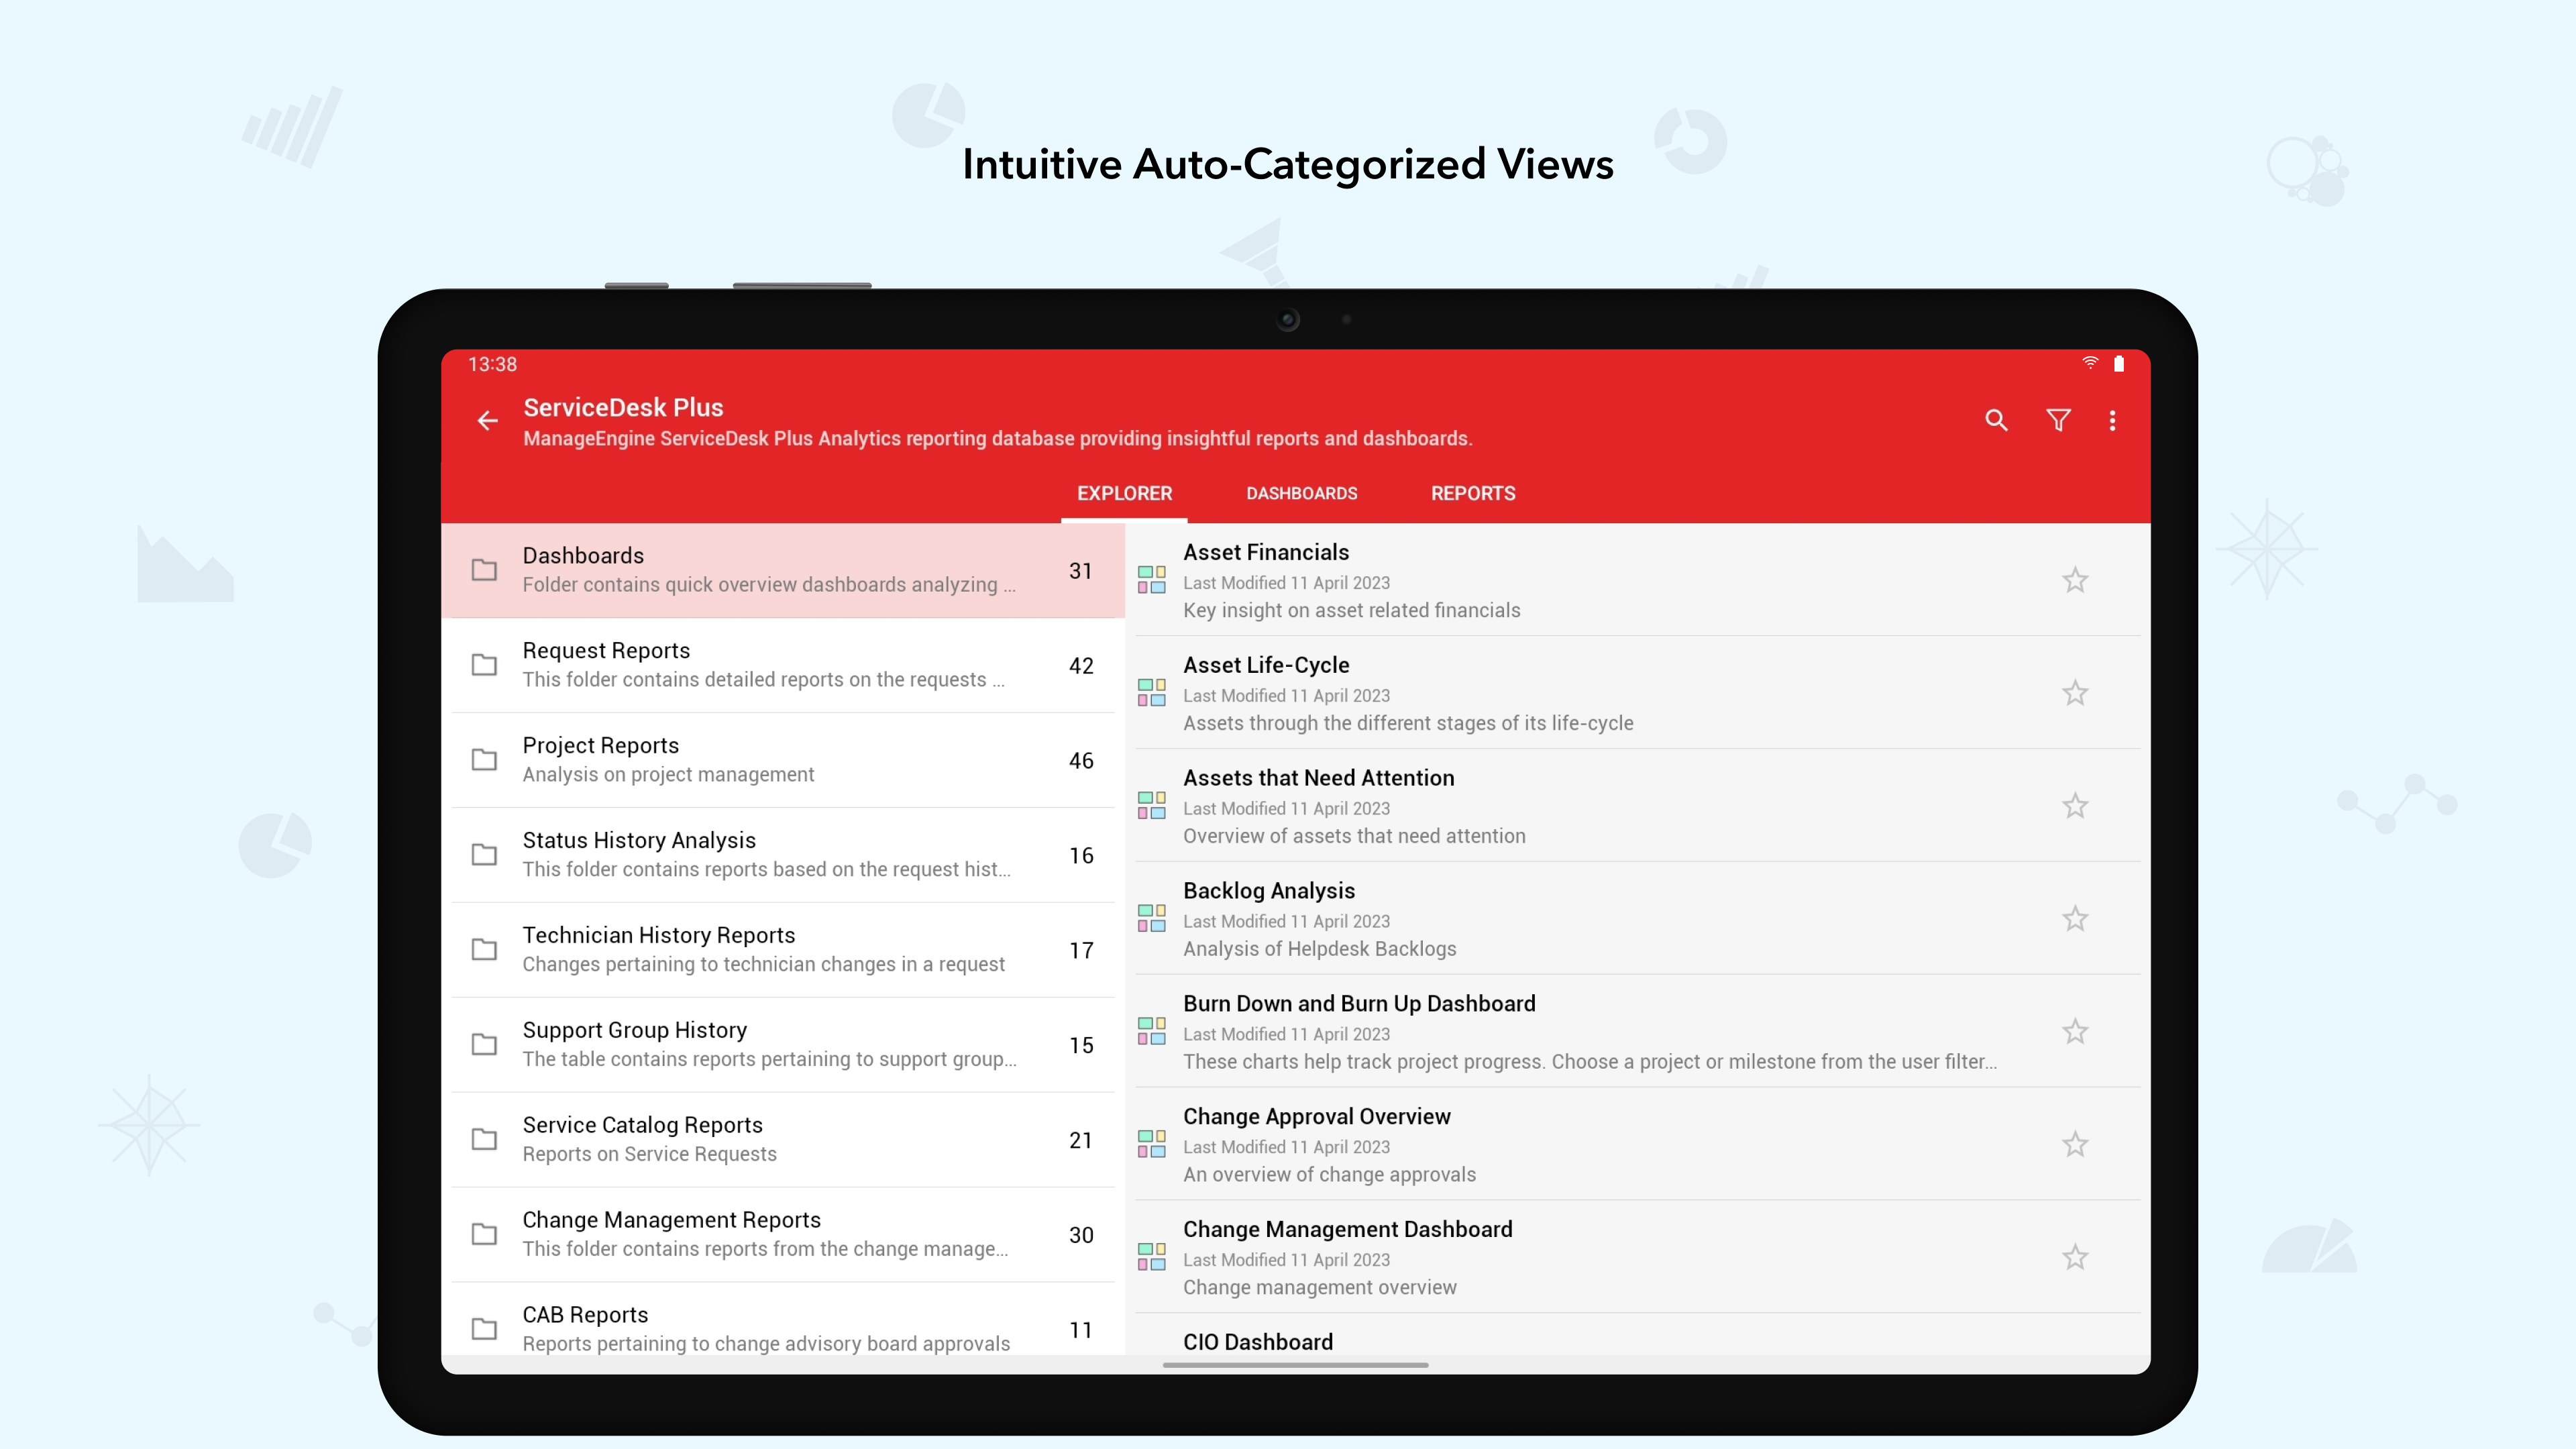Open the CAB Reports folder
2576x1449 pixels.
(783, 1320)
